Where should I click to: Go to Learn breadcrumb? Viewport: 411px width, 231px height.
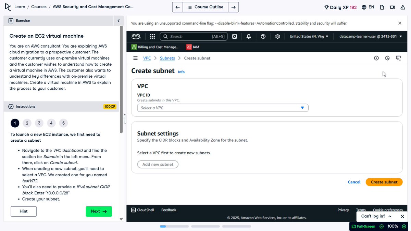20,7
